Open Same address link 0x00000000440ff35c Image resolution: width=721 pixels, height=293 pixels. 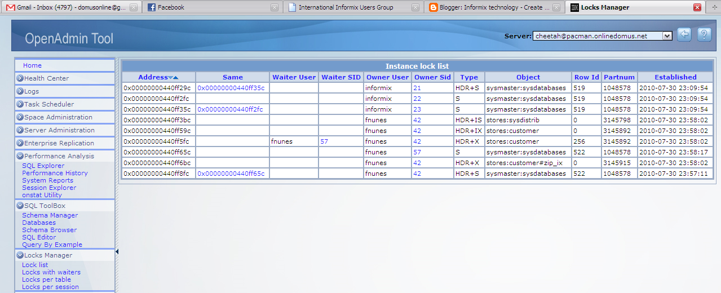(231, 88)
